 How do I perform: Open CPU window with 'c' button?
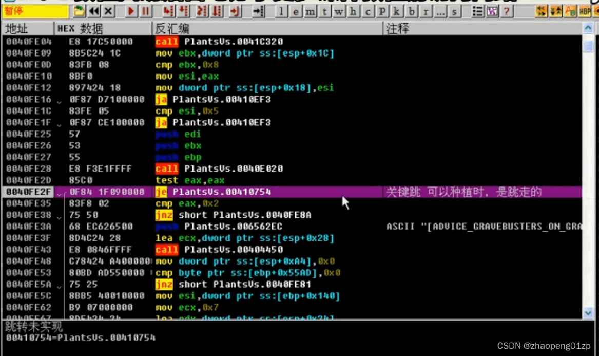(368, 11)
